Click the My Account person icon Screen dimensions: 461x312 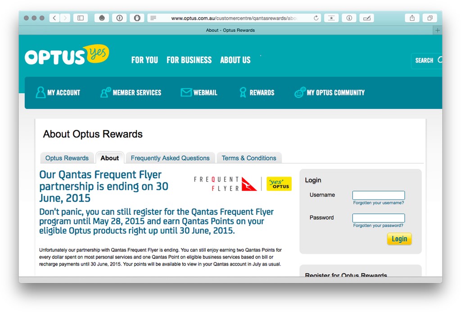pyautogui.click(x=41, y=92)
